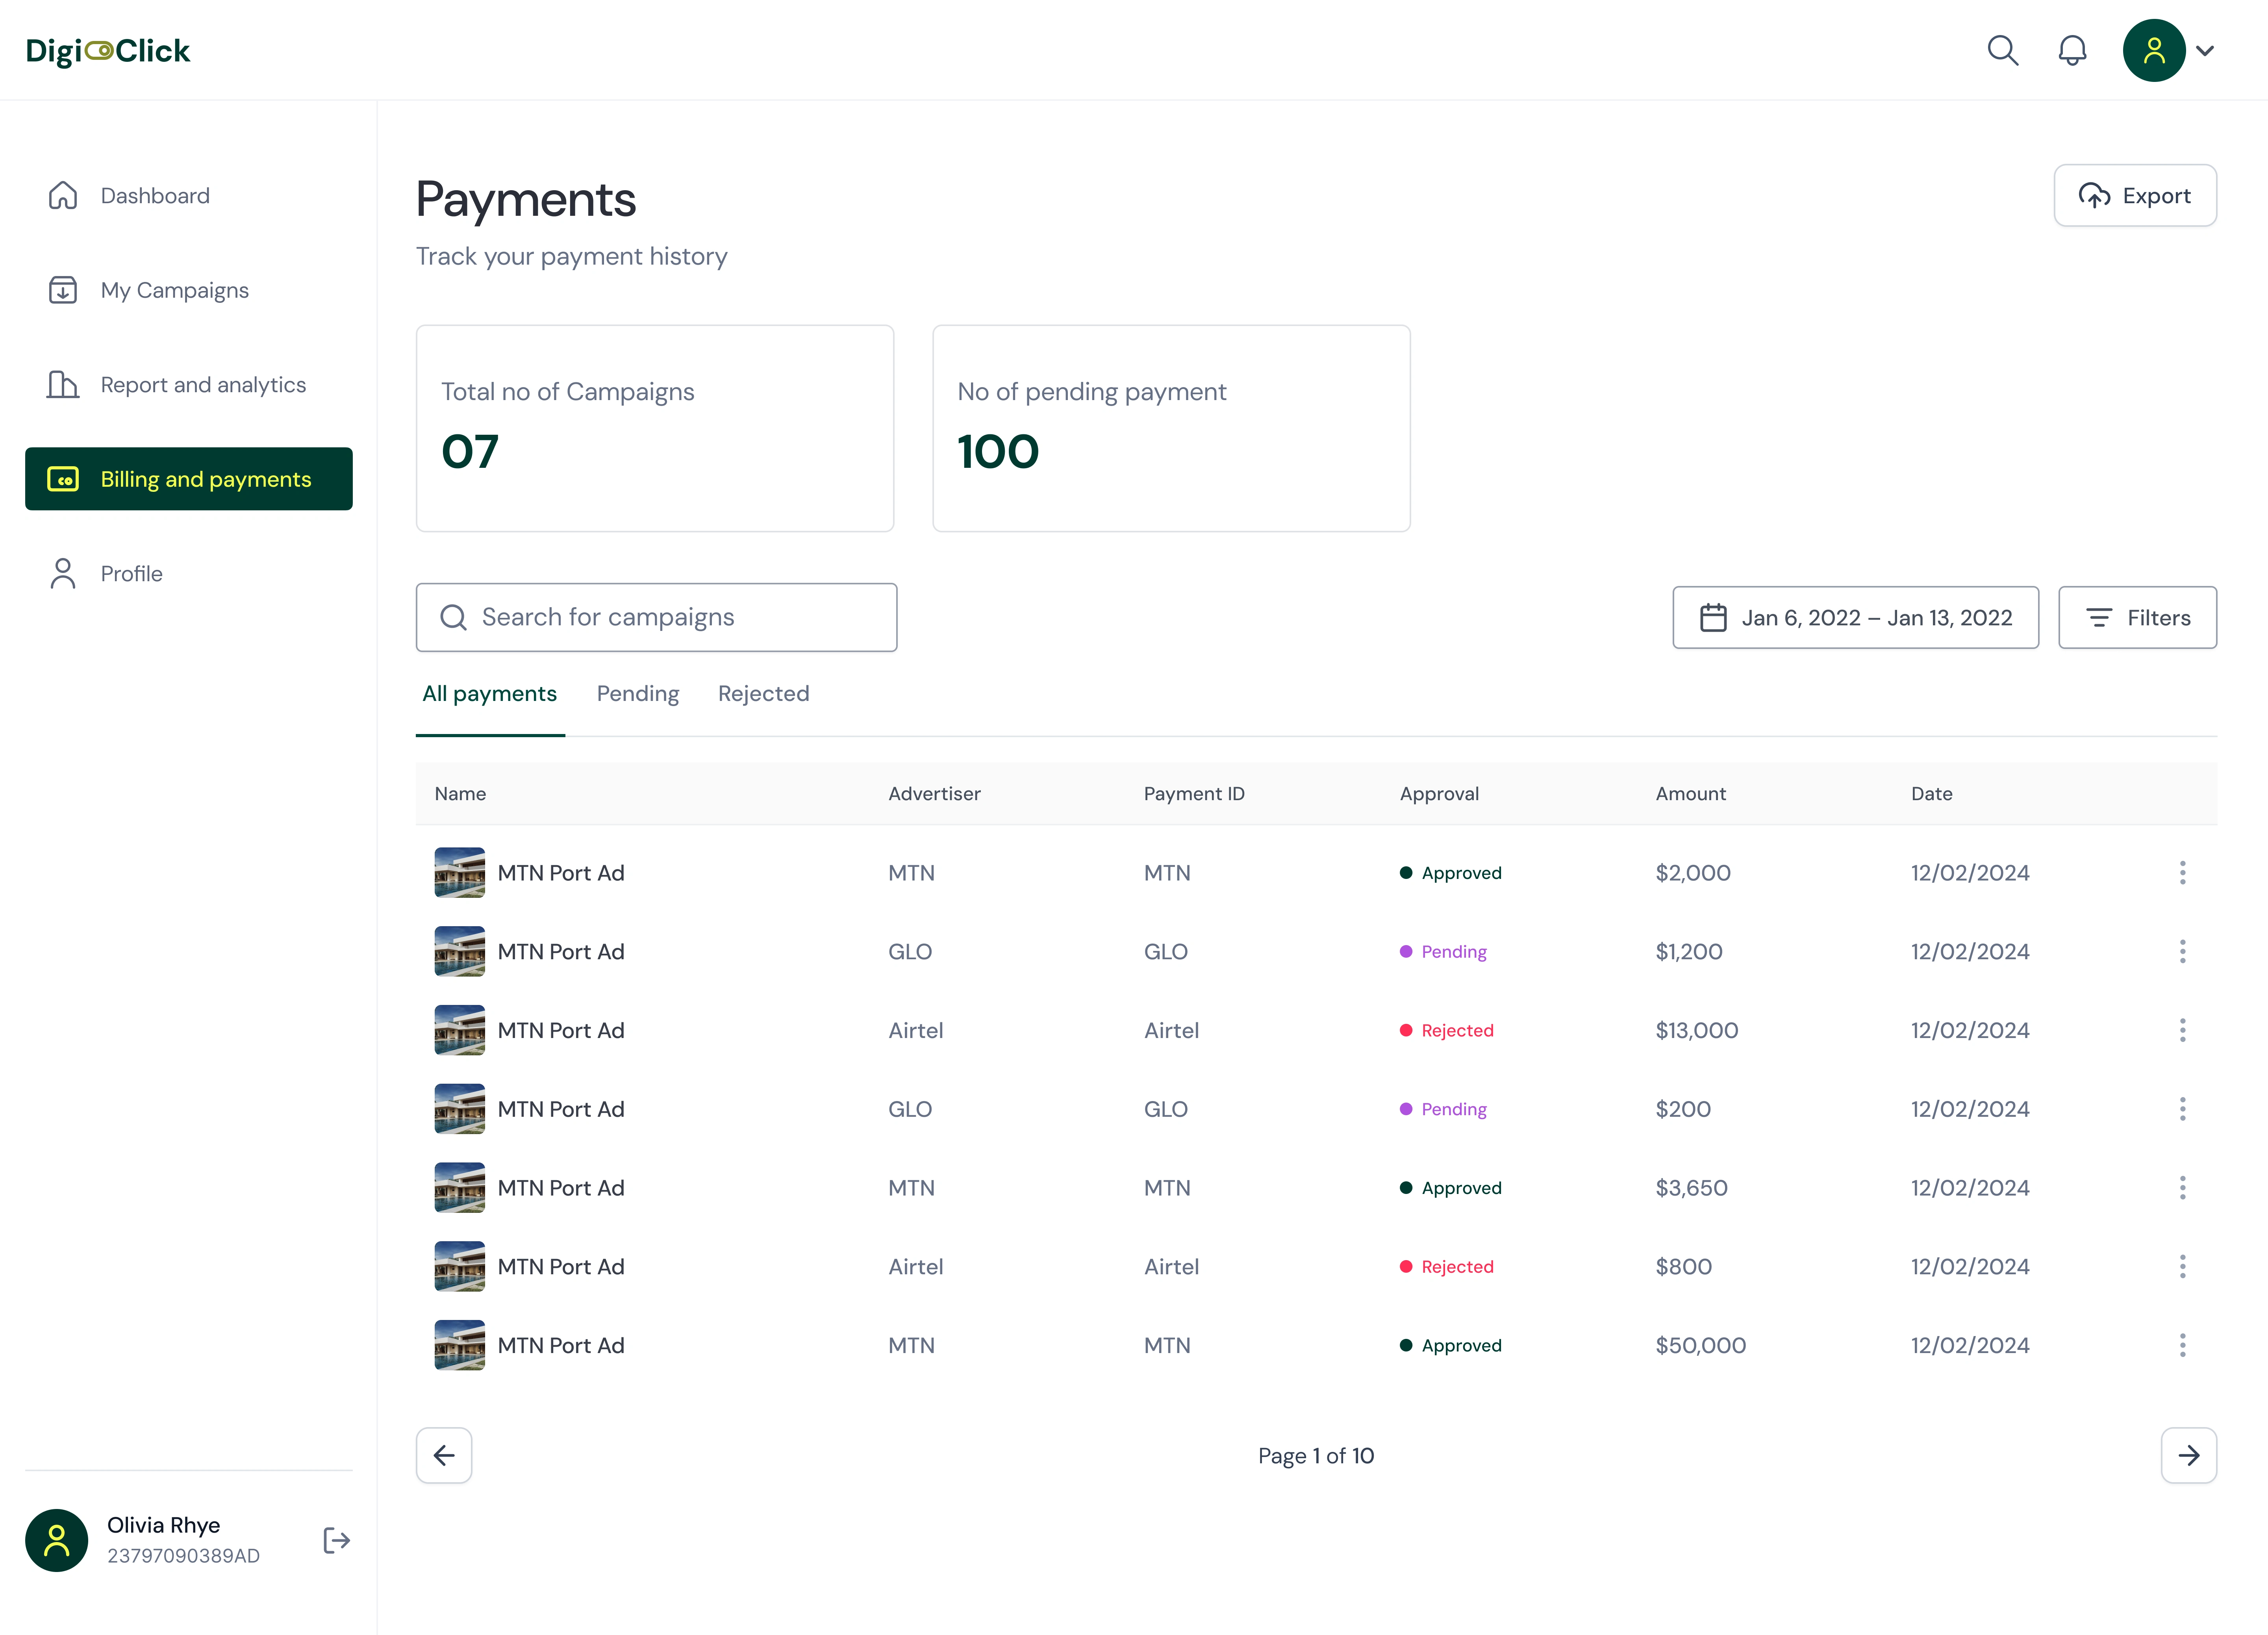Click Airtel advertiser in the $800 row
Image resolution: width=2268 pixels, height=1635 pixels.
915,1267
